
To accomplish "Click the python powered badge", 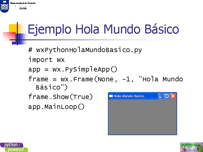I will [x=14, y=147].
